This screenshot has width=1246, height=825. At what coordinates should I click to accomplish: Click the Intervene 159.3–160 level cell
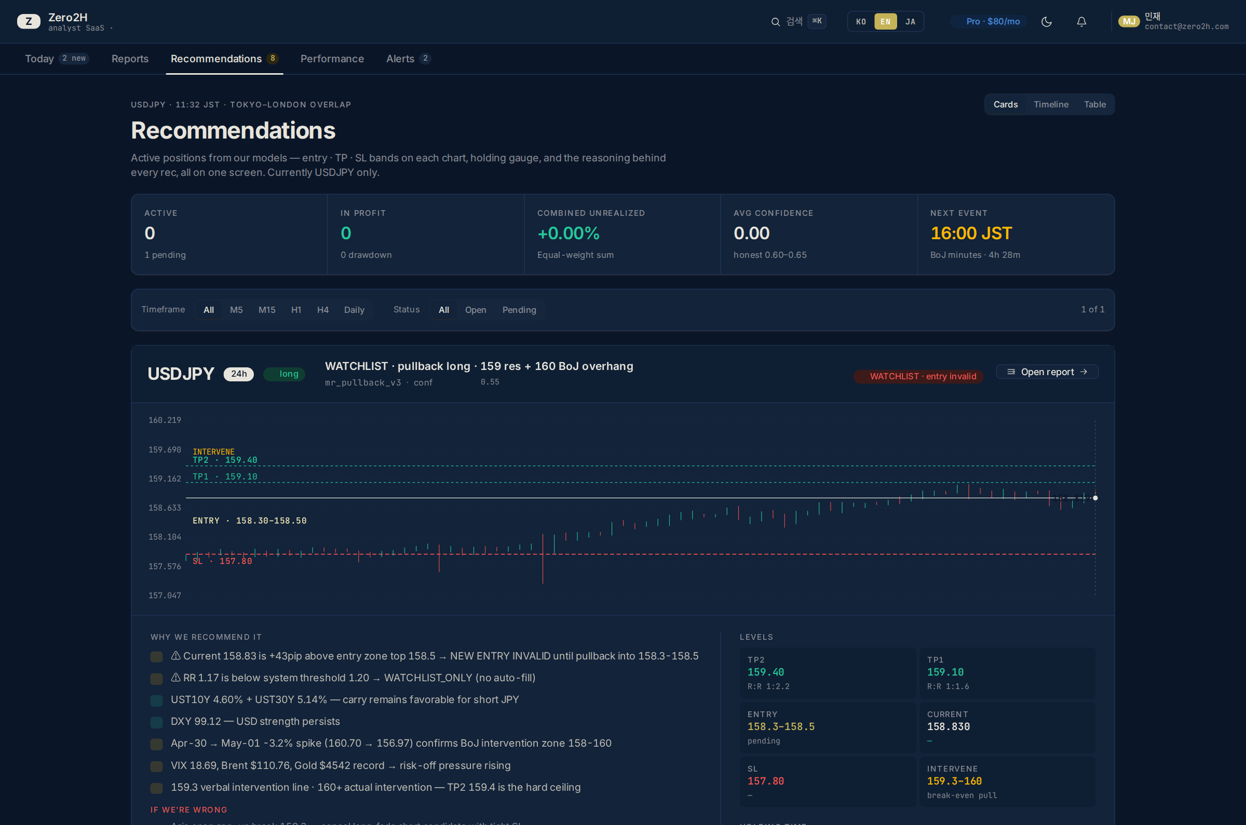click(1007, 782)
